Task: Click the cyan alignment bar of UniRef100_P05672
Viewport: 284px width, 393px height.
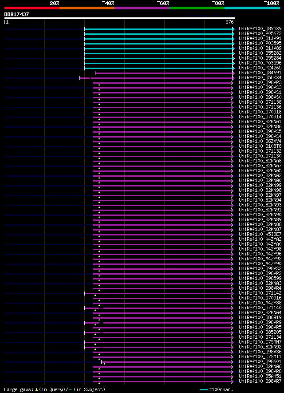Action: (x=158, y=34)
